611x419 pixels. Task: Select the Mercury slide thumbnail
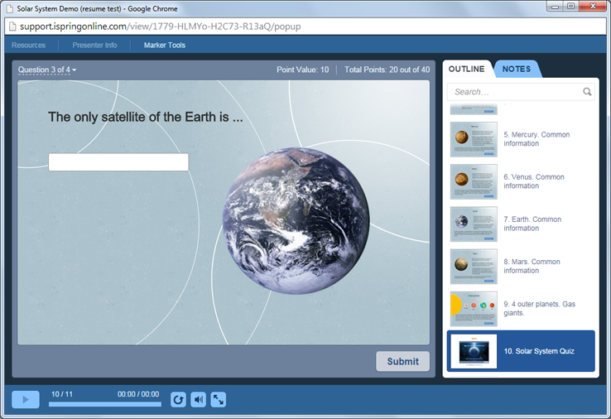pos(474,139)
